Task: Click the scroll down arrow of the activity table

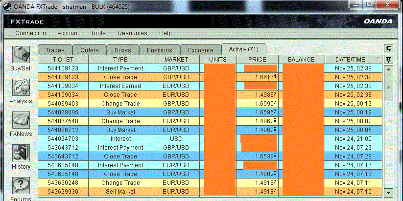Action: click(388, 193)
